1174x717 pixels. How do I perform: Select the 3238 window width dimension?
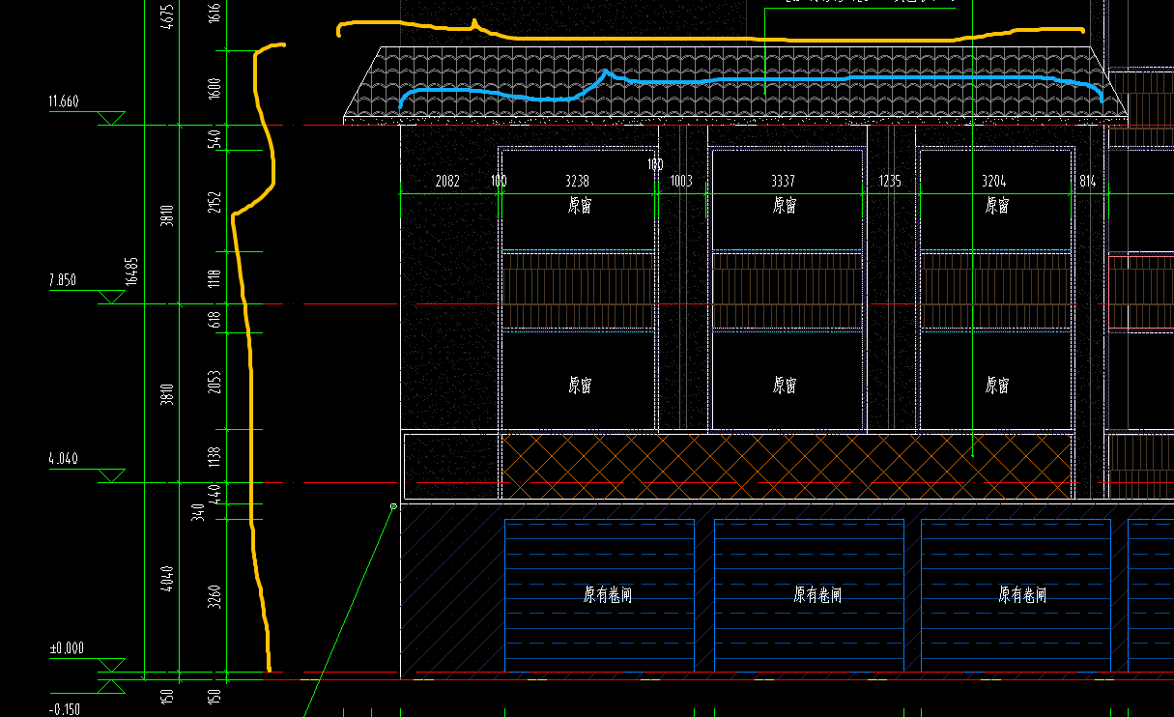click(x=577, y=181)
